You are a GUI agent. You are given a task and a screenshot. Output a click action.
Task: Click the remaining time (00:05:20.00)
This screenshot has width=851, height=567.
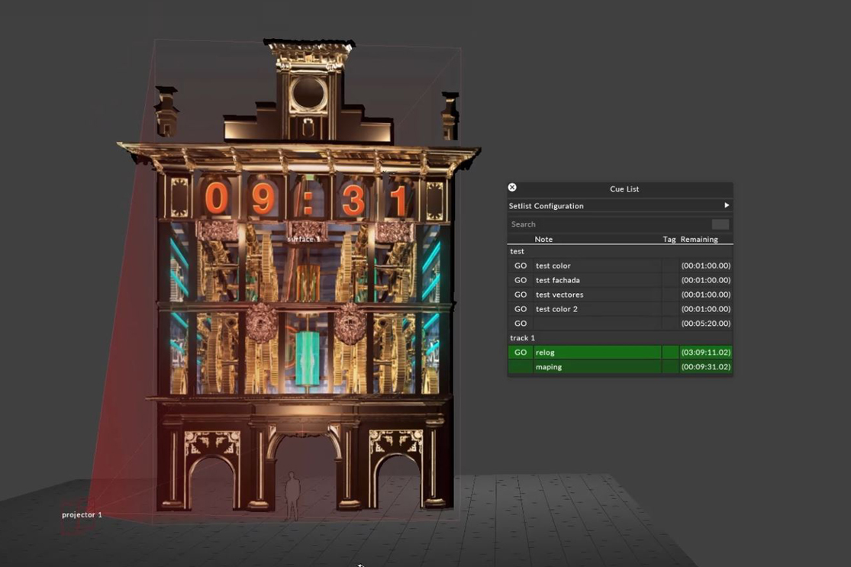pos(705,324)
